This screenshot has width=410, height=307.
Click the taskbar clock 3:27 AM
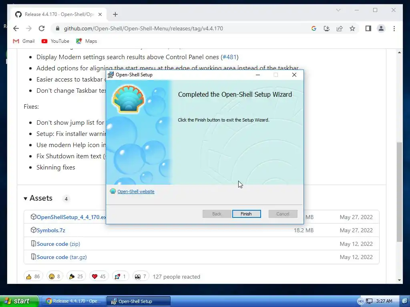[384, 301]
